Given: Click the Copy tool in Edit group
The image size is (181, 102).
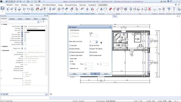Looking at the screenshot, I should pyautogui.click(x=131, y=9).
